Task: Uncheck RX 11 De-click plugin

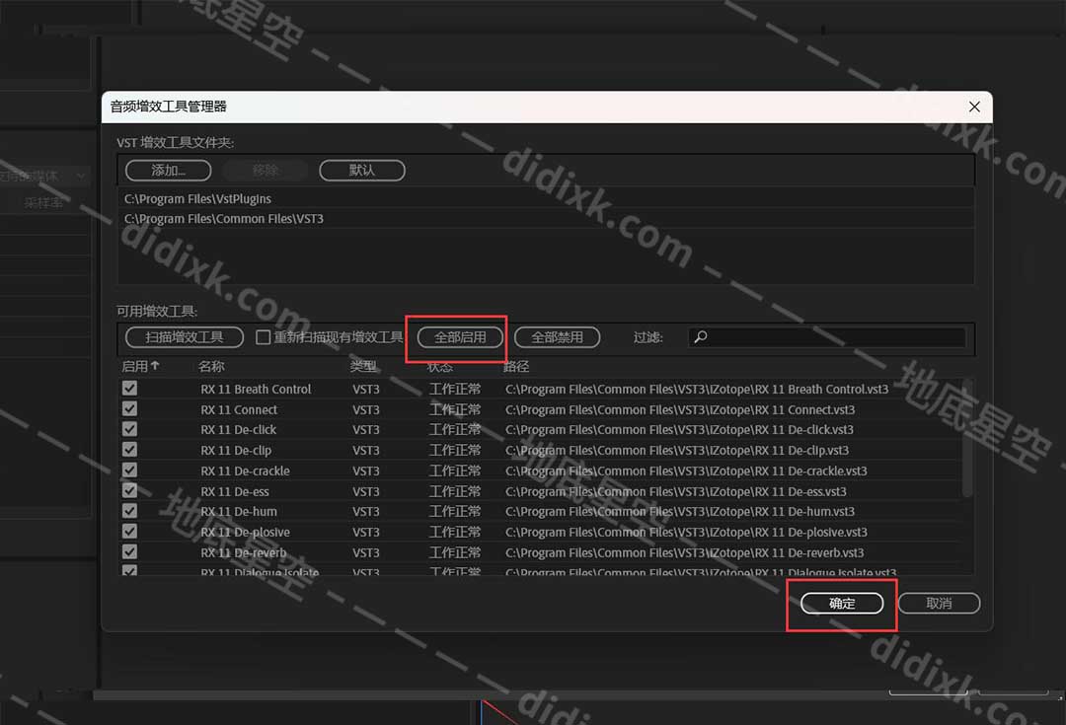Action: 130,429
